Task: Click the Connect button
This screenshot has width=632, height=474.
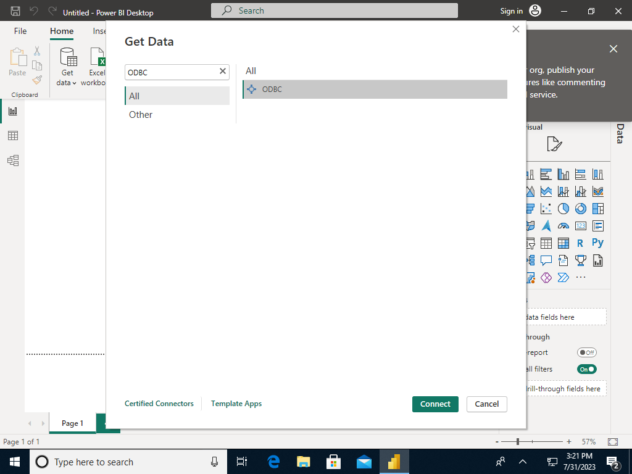Action: point(435,404)
